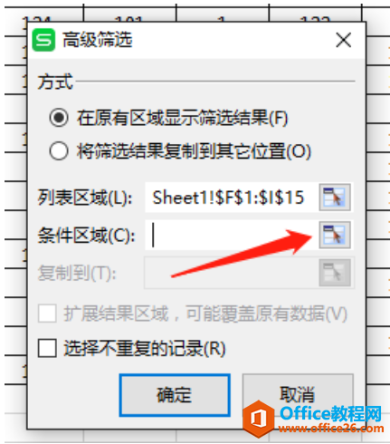Click the green WPS spreadsheet logo in the title bar
Viewport: 390px width, 444px height.
(x=43, y=40)
